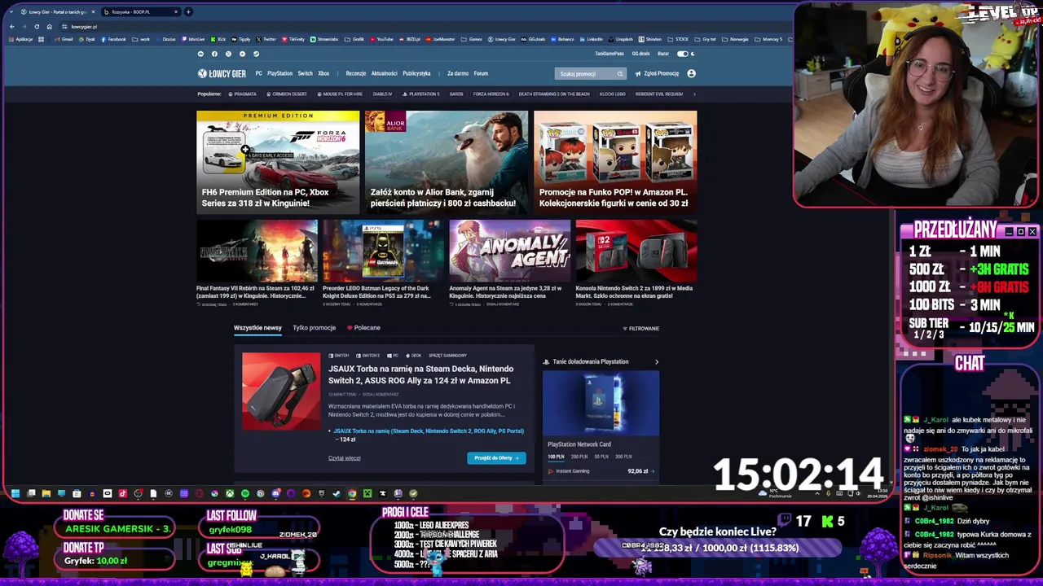Click the search magnifier icon
1043x586 pixels.
click(x=619, y=74)
